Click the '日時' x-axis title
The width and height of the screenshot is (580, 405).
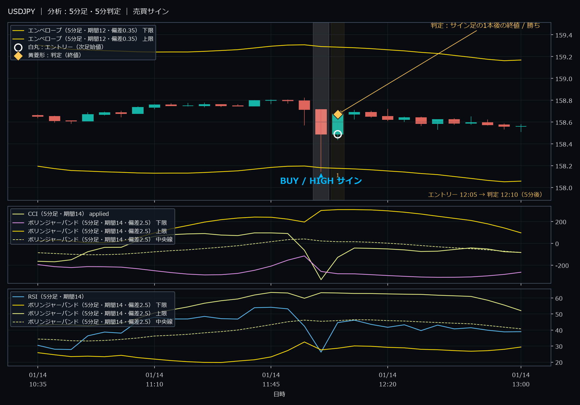pyautogui.click(x=279, y=394)
